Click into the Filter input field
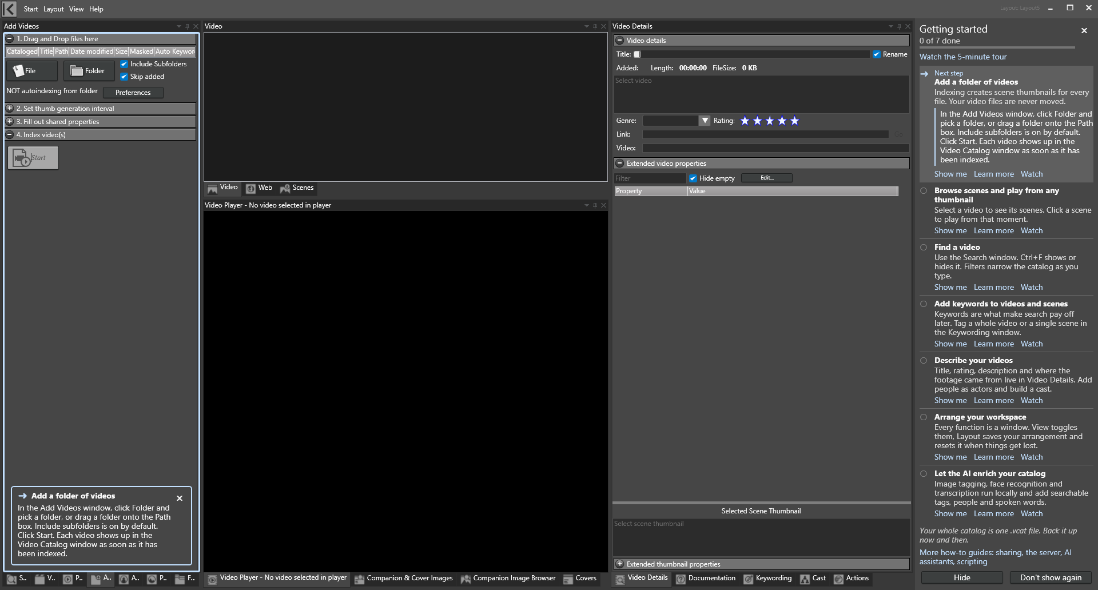 pos(650,178)
